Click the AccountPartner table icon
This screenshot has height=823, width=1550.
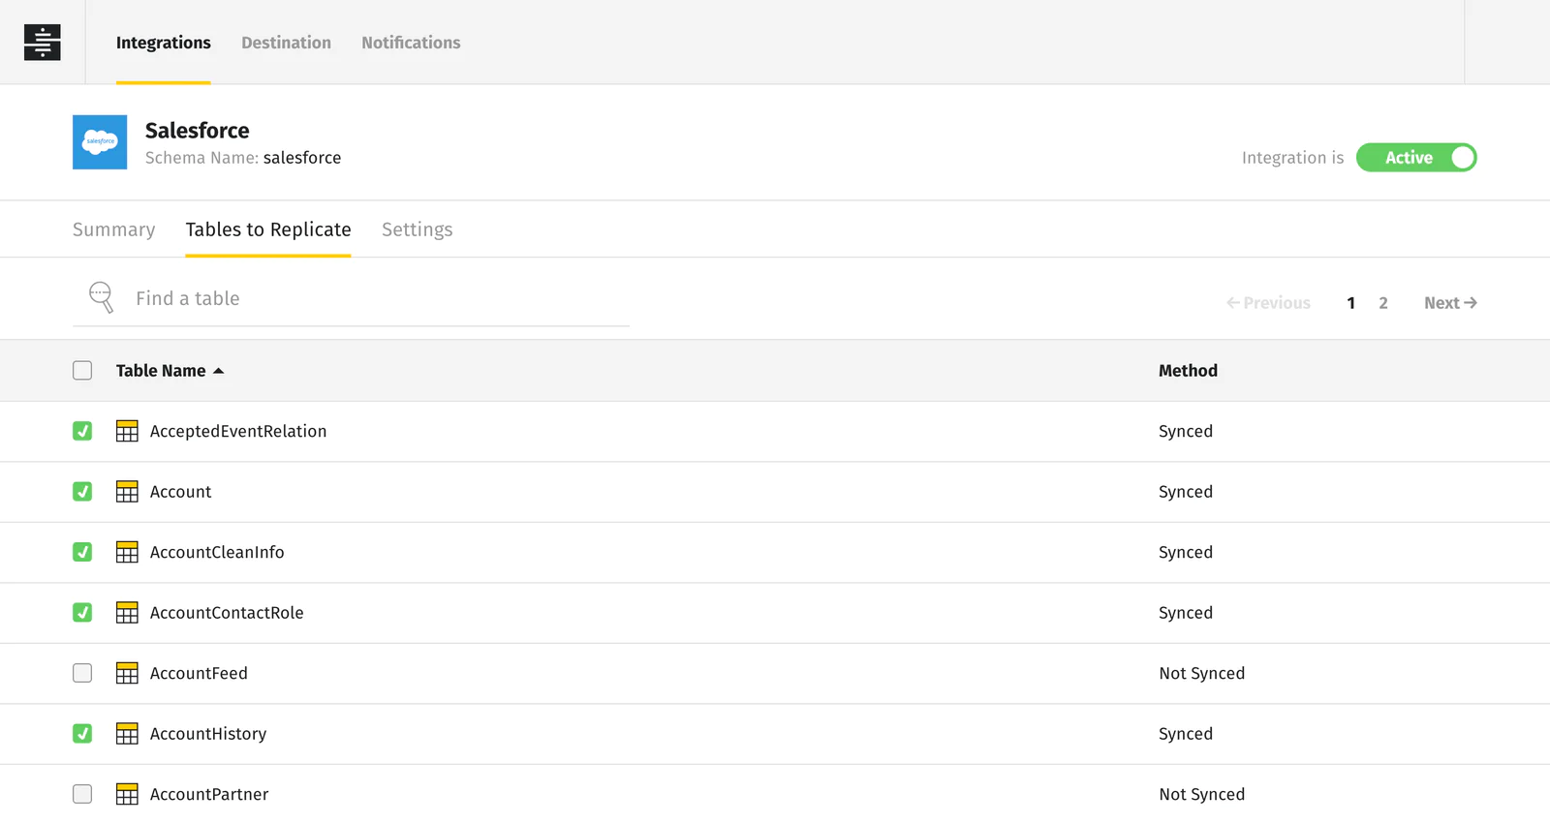pyautogui.click(x=127, y=794)
